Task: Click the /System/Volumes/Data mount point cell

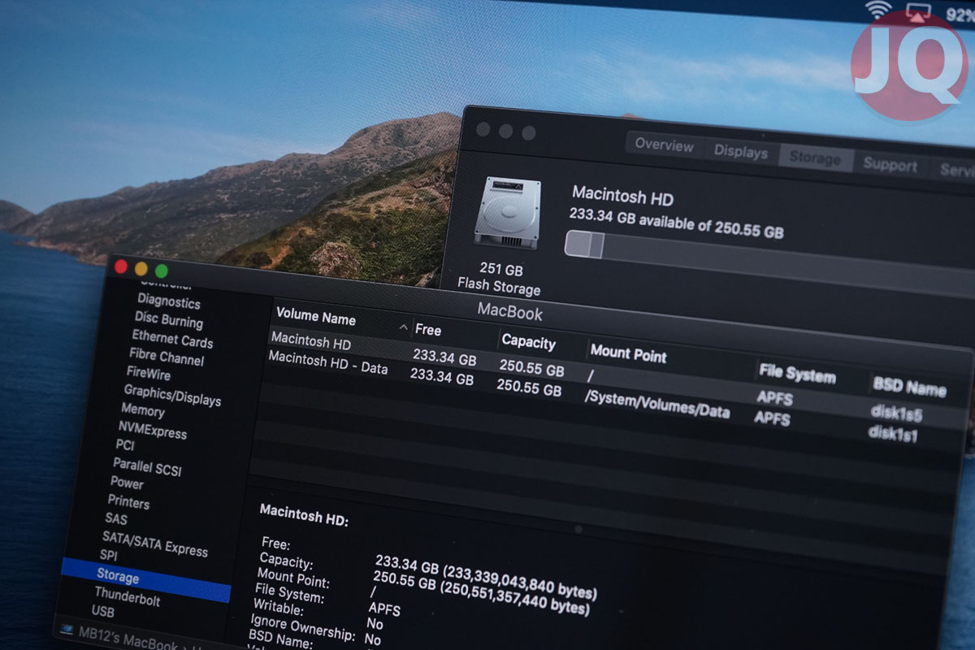Action: coord(657,403)
